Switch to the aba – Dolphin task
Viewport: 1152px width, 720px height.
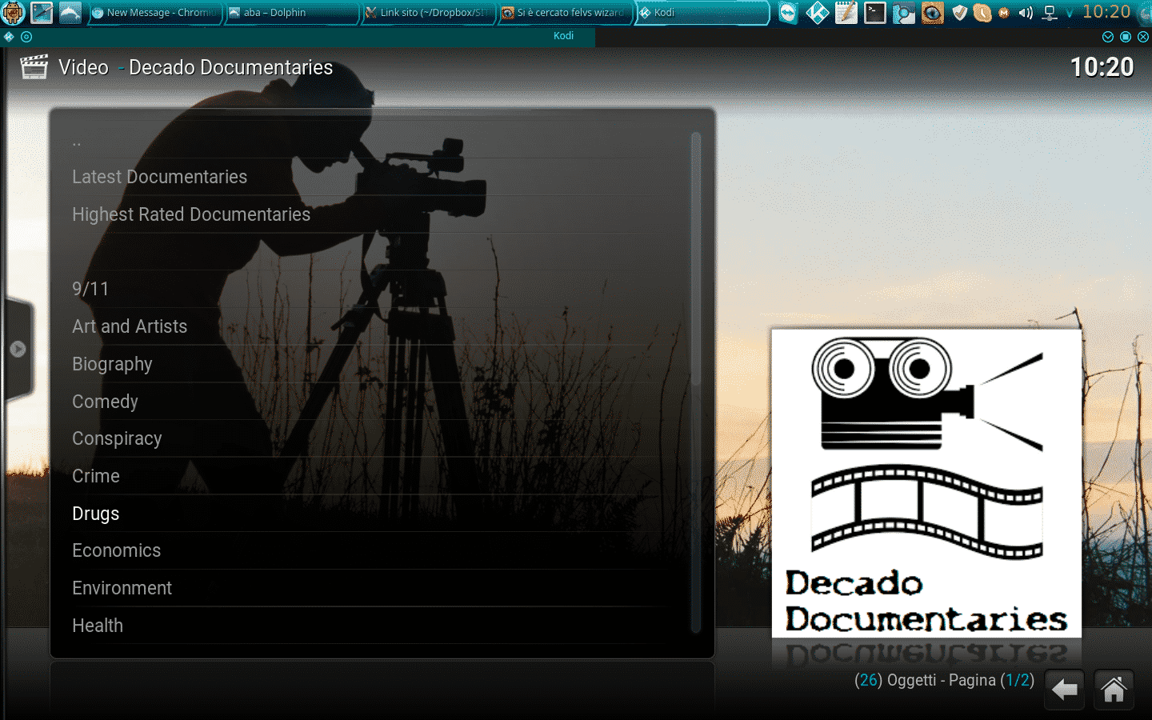[x=291, y=13]
